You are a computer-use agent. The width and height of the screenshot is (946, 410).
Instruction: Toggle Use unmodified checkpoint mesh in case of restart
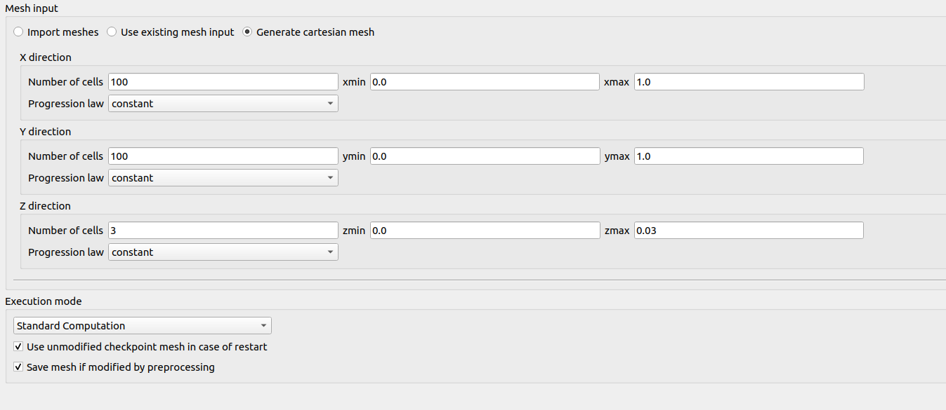pyautogui.click(x=19, y=347)
